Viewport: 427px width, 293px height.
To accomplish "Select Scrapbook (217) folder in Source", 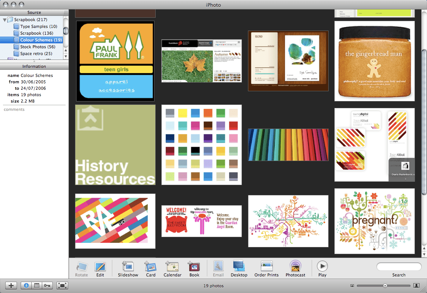I will pos(31,20).
